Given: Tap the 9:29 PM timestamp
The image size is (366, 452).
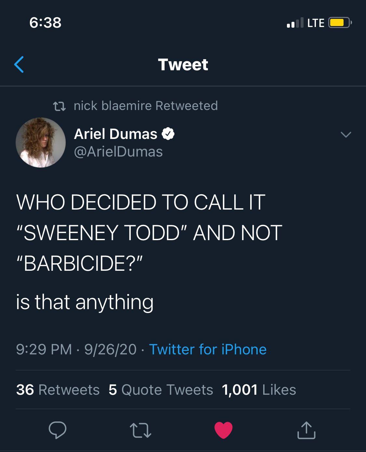Looking at the screenshot, I should point(44,349).
